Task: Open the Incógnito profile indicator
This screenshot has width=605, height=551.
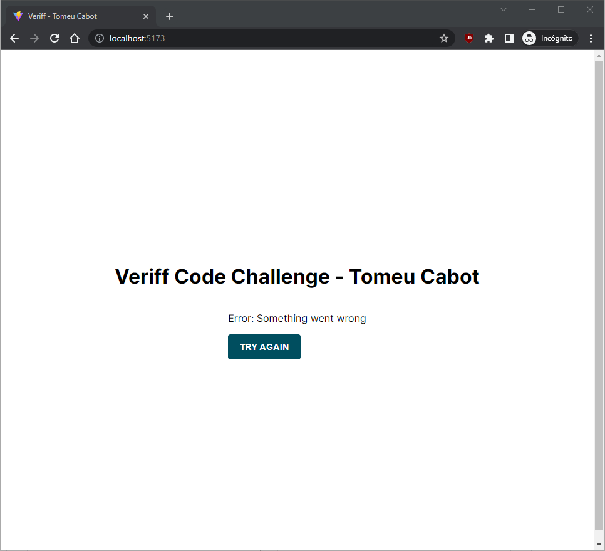Action: click(549, 38)
